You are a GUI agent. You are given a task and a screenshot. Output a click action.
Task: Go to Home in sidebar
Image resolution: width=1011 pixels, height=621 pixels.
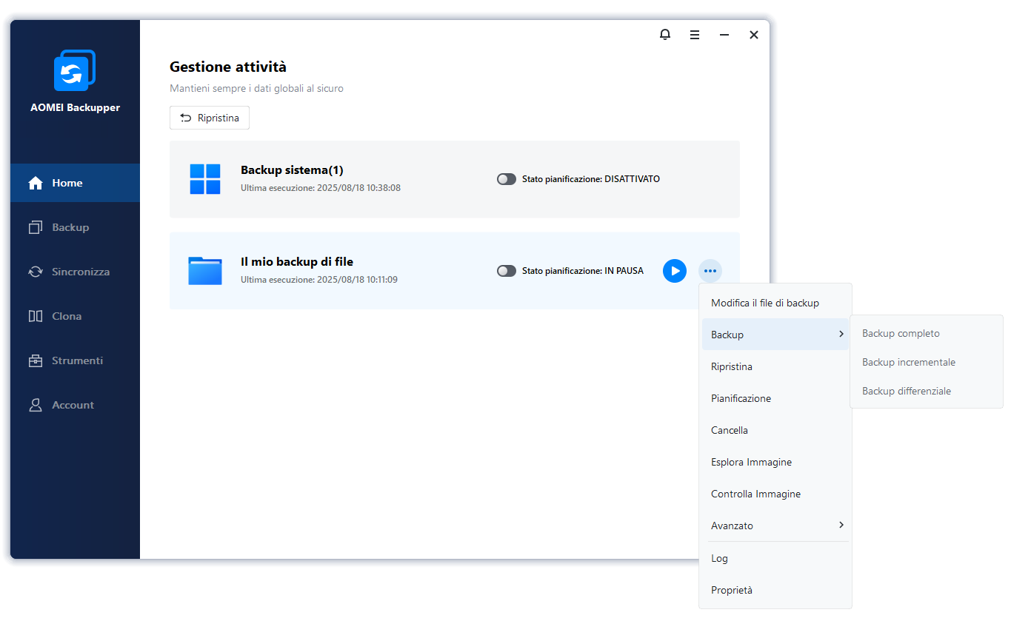67,183
